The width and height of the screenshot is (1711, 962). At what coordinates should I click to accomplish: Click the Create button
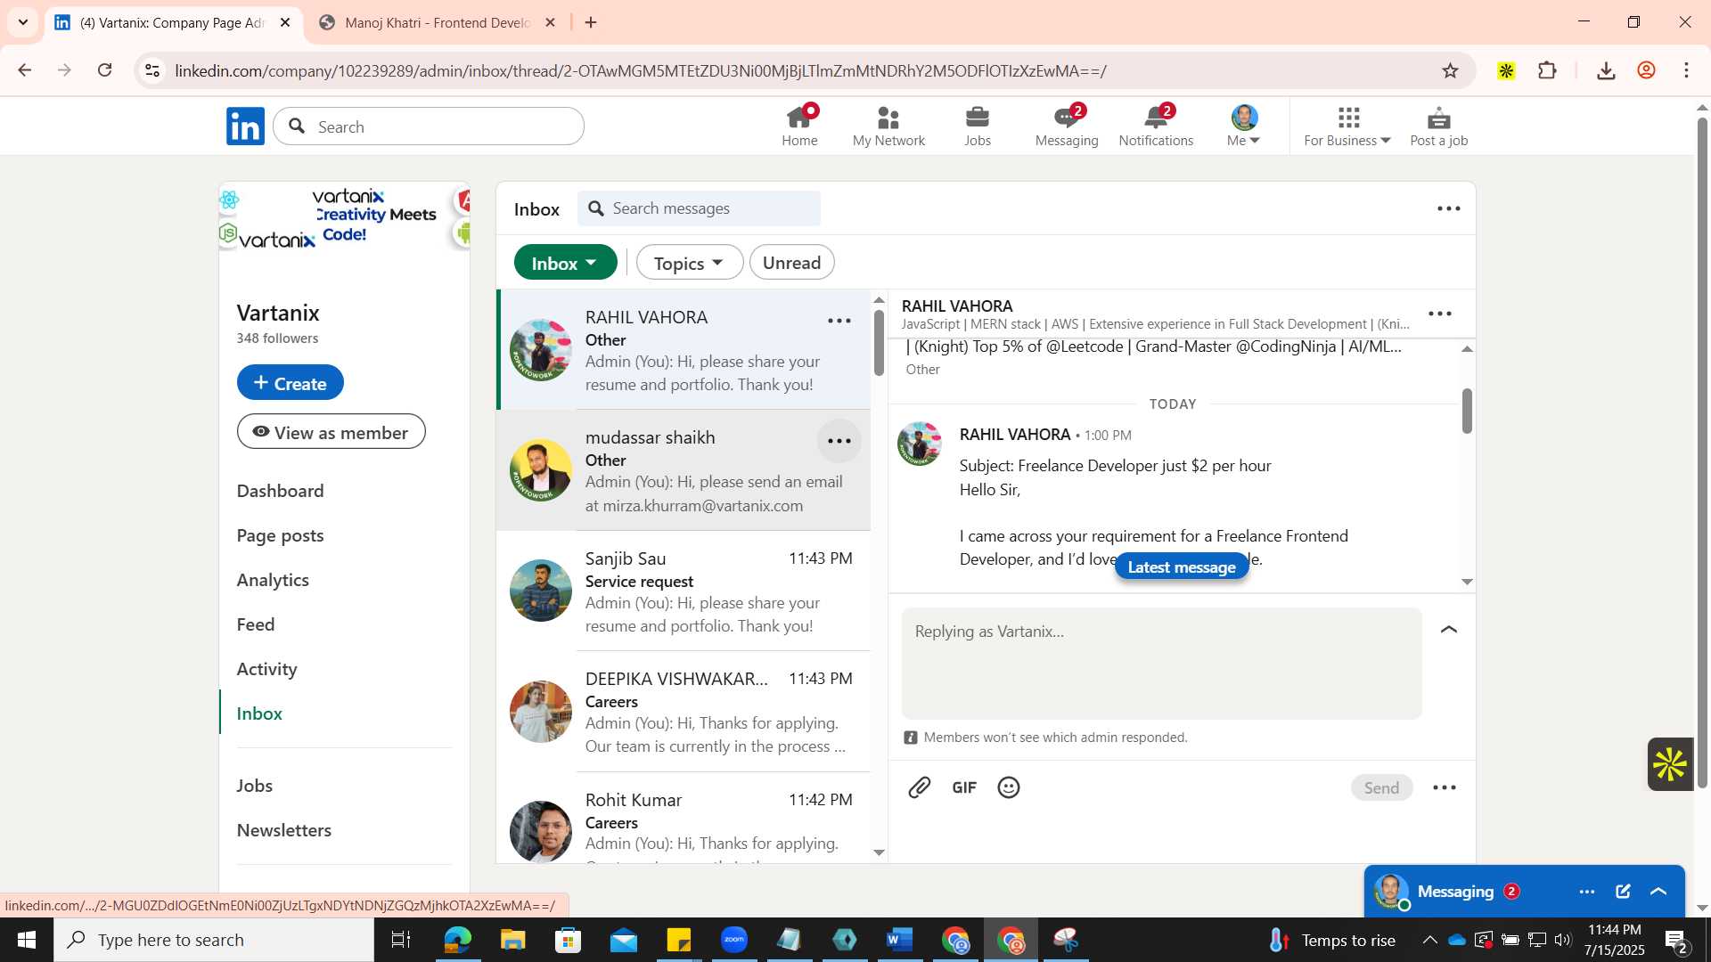click(x=290, y=383)
